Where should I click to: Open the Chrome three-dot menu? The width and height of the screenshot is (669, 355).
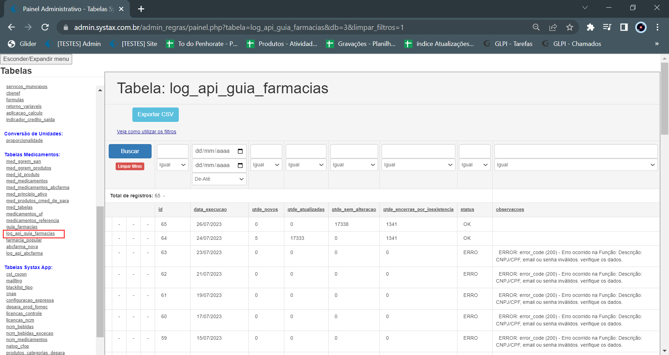click(658, 27)
